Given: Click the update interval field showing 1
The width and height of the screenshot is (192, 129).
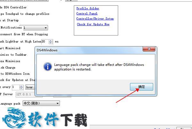Looking at the screenshot, I should pyautogui.click(x=16, y=87).
